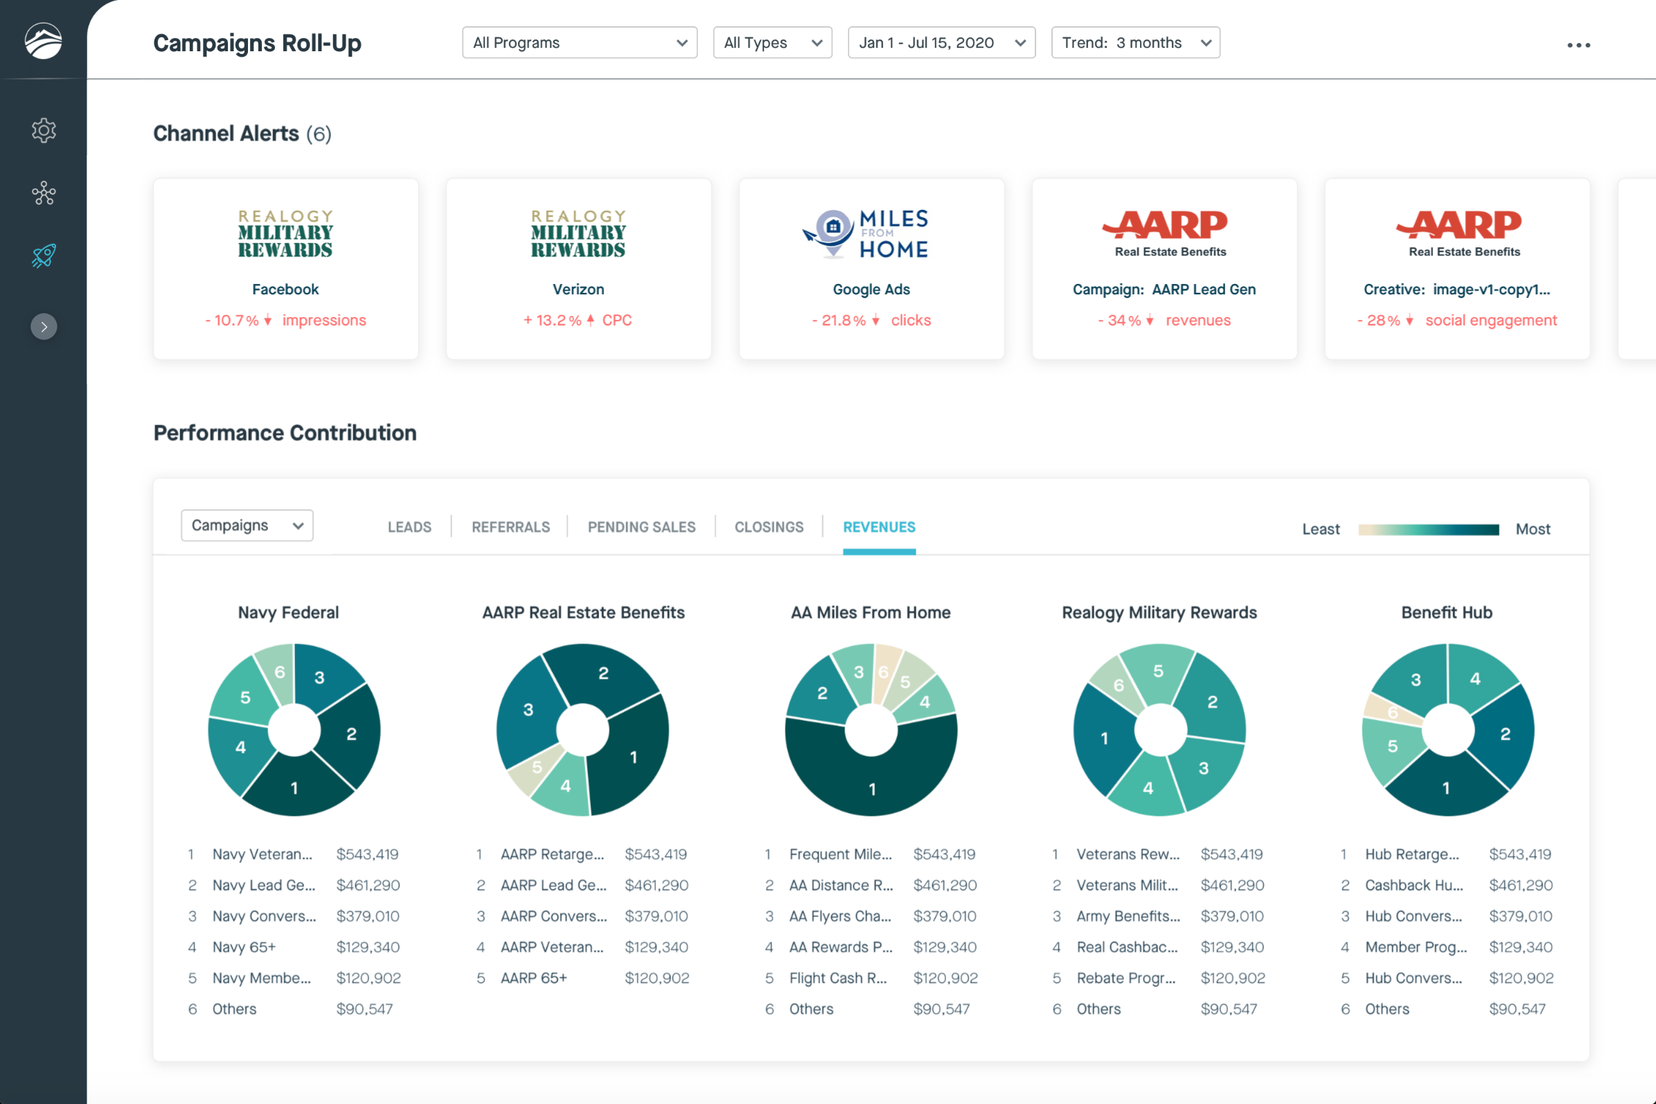Select the Pending Sales tab
1656x1104 pixels.
point(641,527)
